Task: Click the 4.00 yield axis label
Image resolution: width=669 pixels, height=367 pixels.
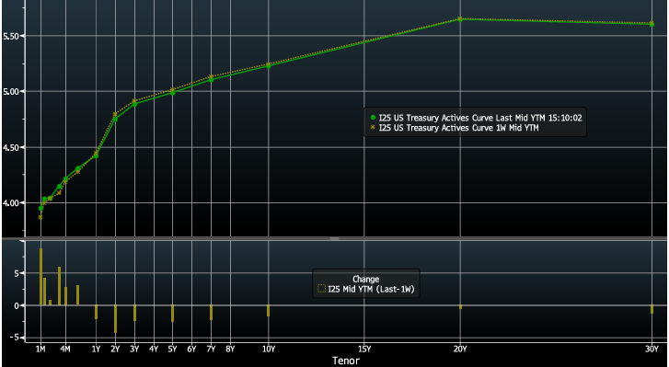Action: click(x=11, y=203)
